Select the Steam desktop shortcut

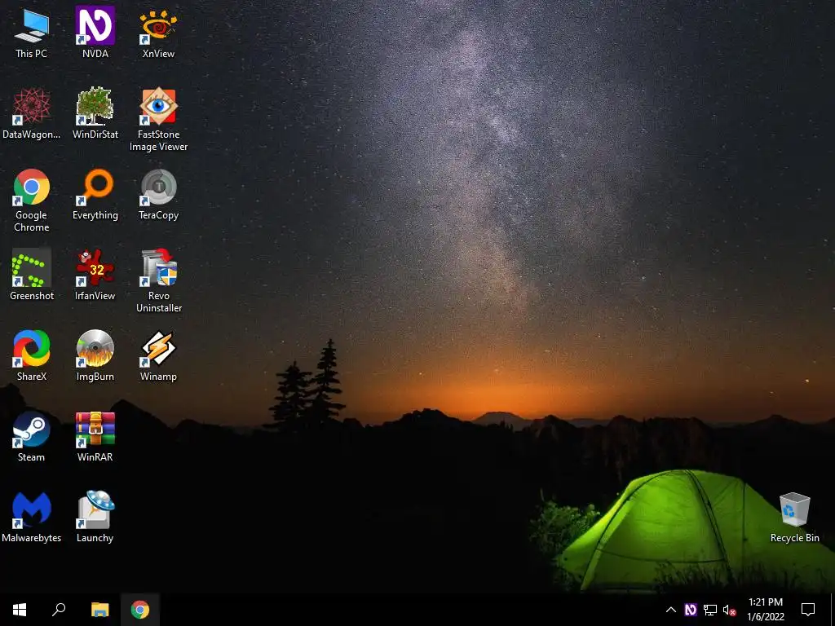pyautogui.click(x=32, y=437)
